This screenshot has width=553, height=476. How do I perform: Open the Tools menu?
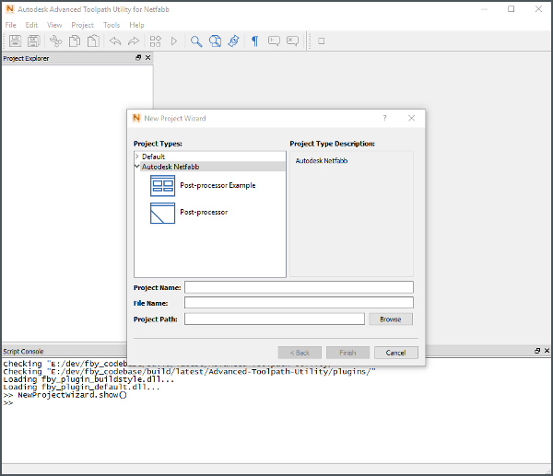pyautogui.click(x=112, y=25)
